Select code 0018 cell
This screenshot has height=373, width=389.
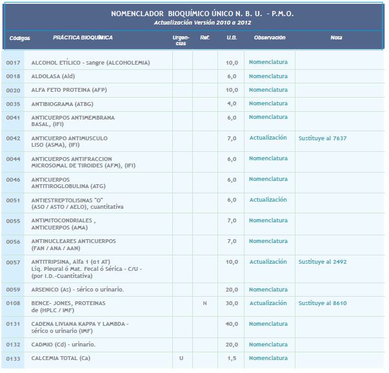click(13, 76)
